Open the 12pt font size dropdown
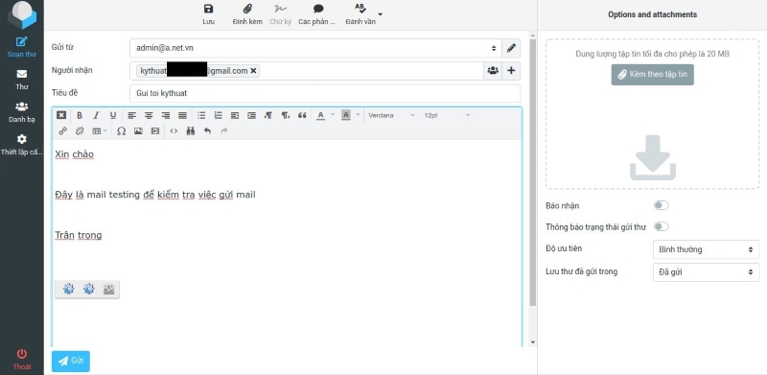The width and height of the screenshot is (767, 375). [x=447, y=115]
